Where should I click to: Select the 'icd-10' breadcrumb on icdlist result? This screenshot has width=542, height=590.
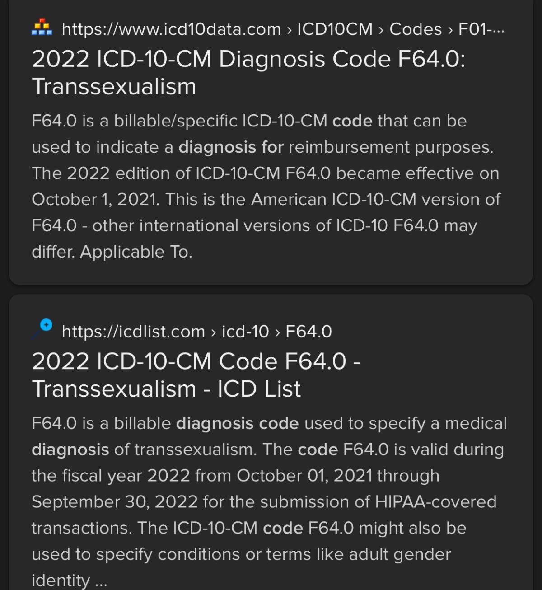coord(245,332)
